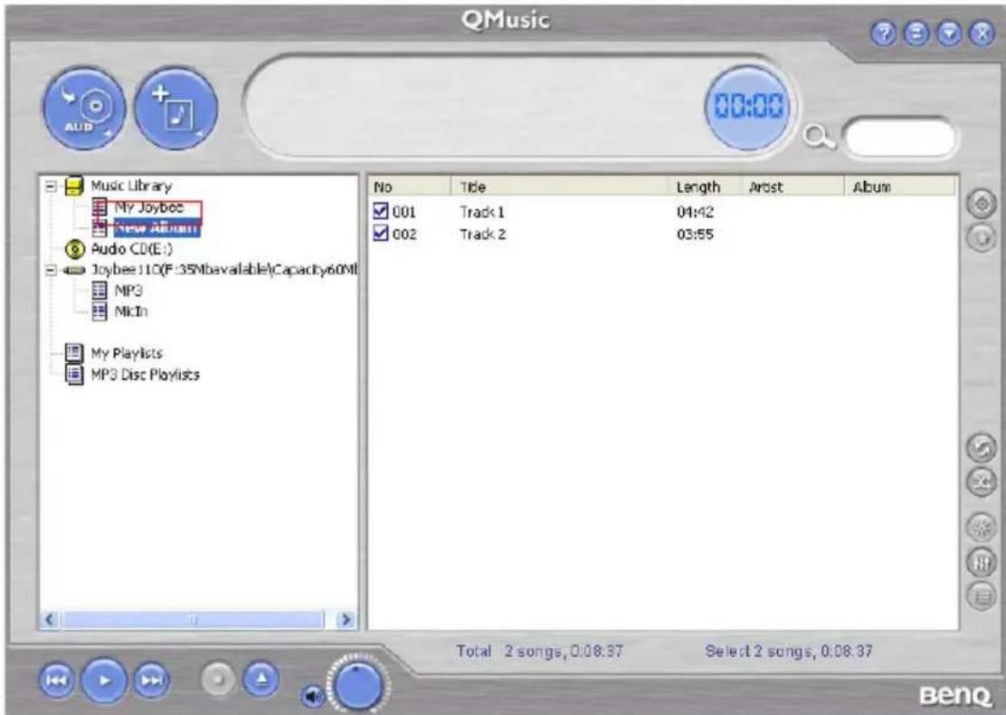Click the add music file button

(x=176, y=109)
